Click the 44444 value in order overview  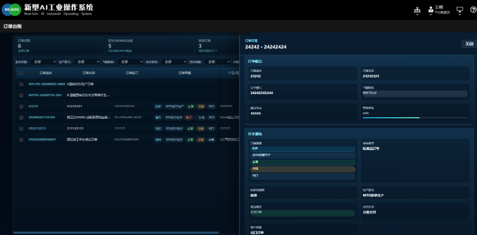point(255,114)
